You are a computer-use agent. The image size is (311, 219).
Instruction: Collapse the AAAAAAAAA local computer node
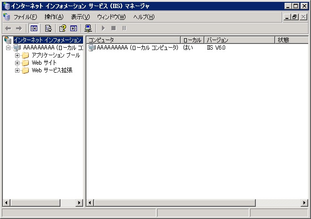8,48
